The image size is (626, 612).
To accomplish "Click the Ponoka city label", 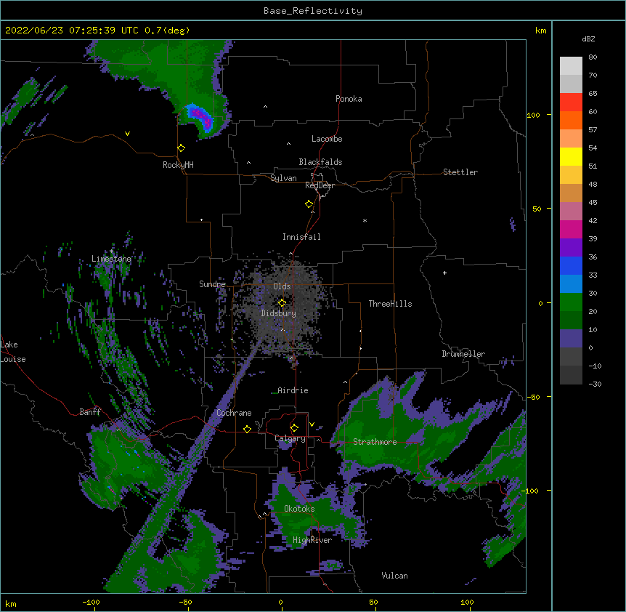I will [349, 99].
